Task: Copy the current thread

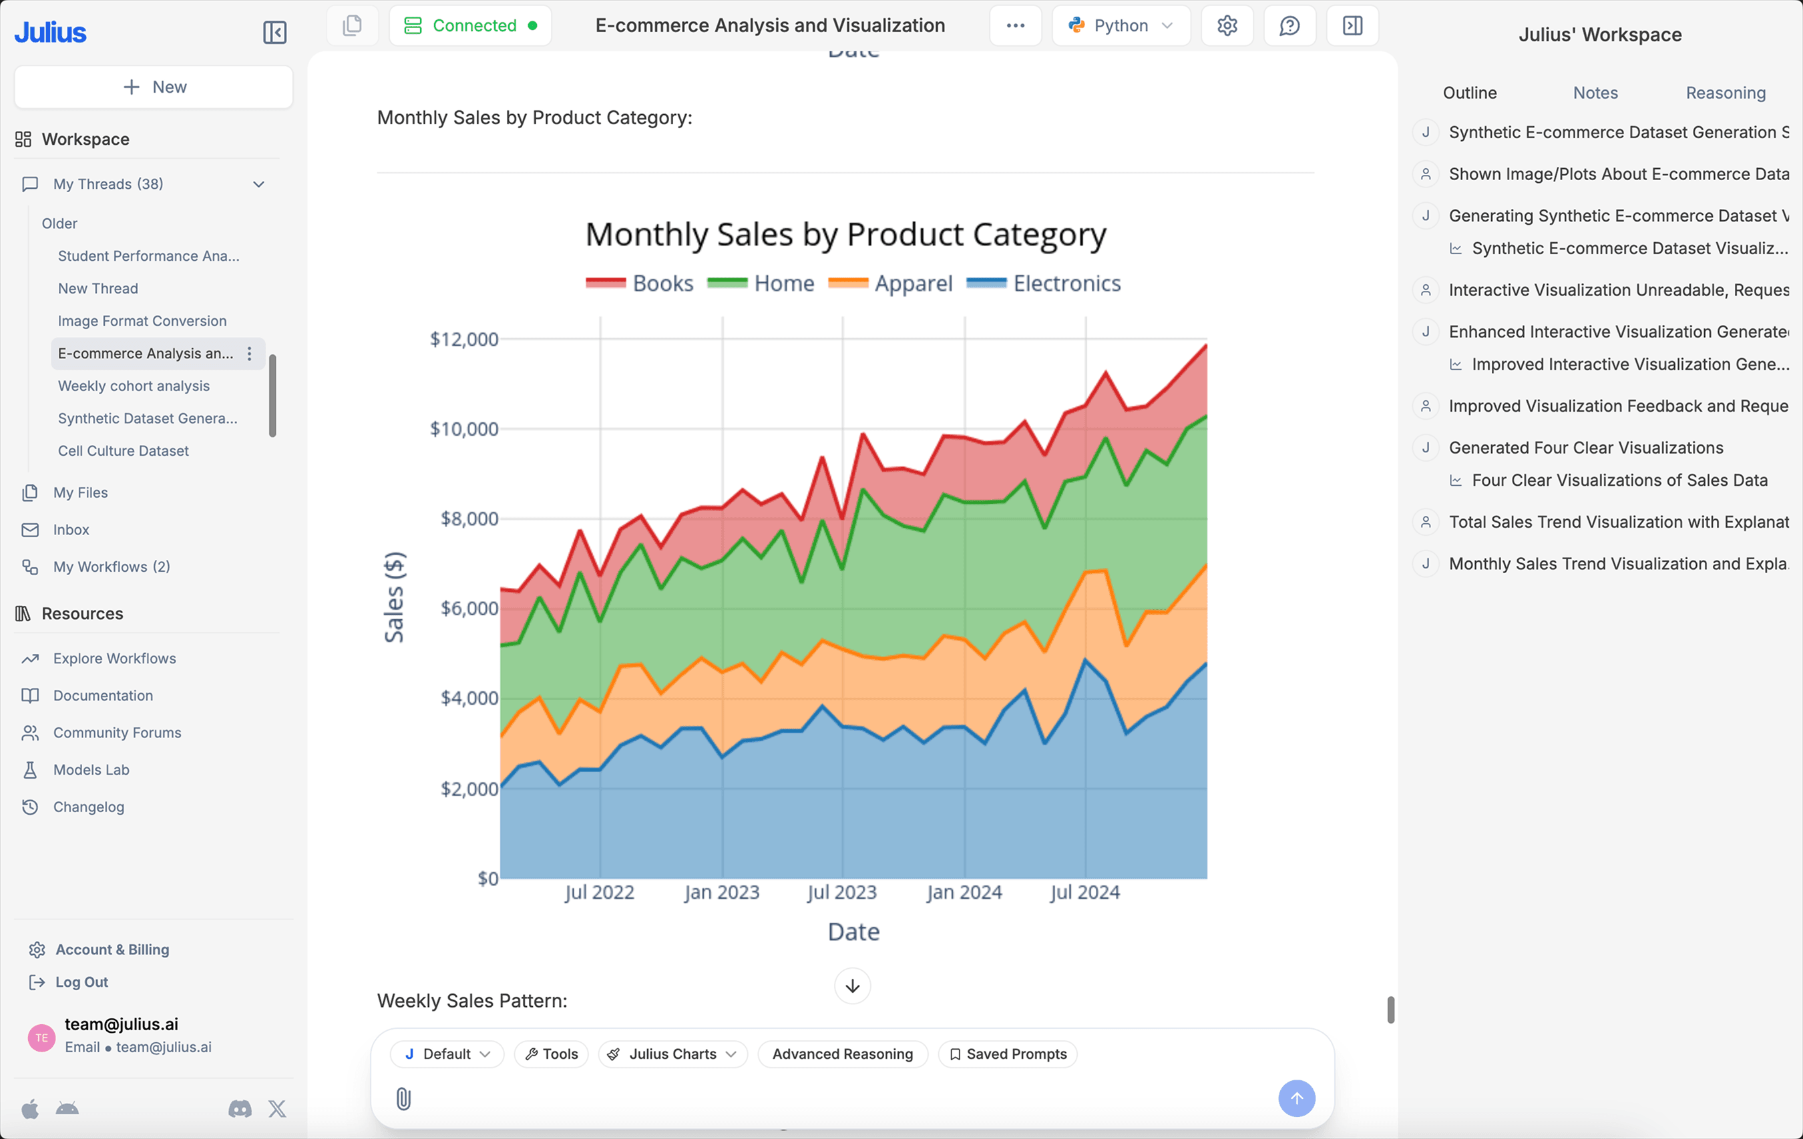Action: [x=352, y=25]
